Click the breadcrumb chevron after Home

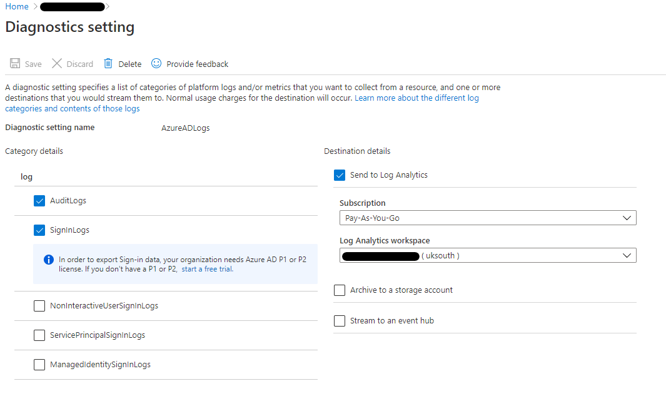coord(35,7)
